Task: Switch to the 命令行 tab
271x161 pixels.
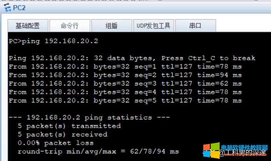Action: click(x=70, y=26)
